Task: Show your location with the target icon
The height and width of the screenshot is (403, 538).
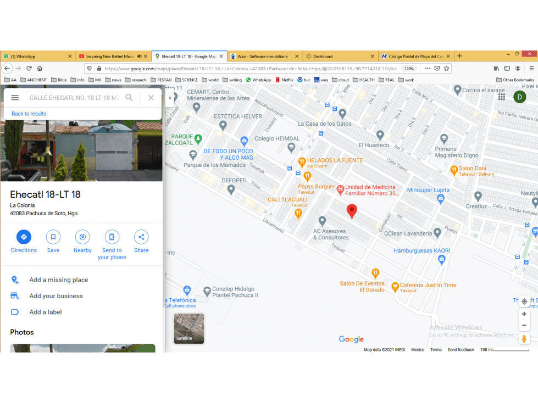Action: 524,301
